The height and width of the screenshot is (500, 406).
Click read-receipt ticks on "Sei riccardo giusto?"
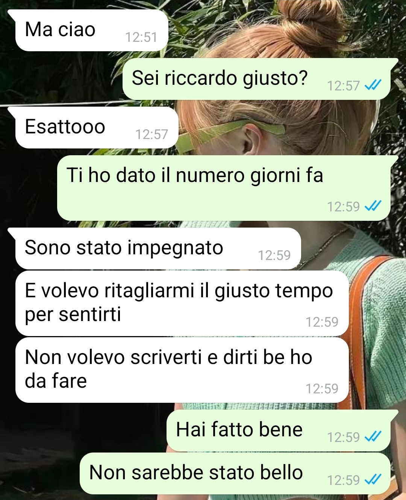[x=373, y=86]
